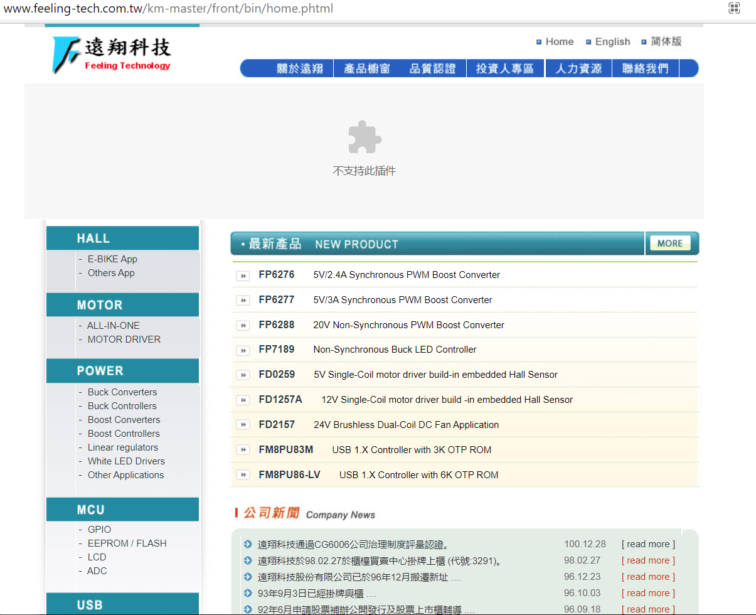This screenshot has width=756, height=615.
Task: Select MOTOR DRIVER in sidebar
Action: click(124, 340)
